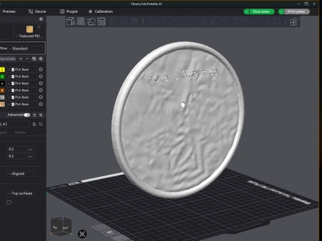Edit filament 10 preset icon
Image resolution: width=322 pixels, height=241 pixels.
click(x=41, y=97)
